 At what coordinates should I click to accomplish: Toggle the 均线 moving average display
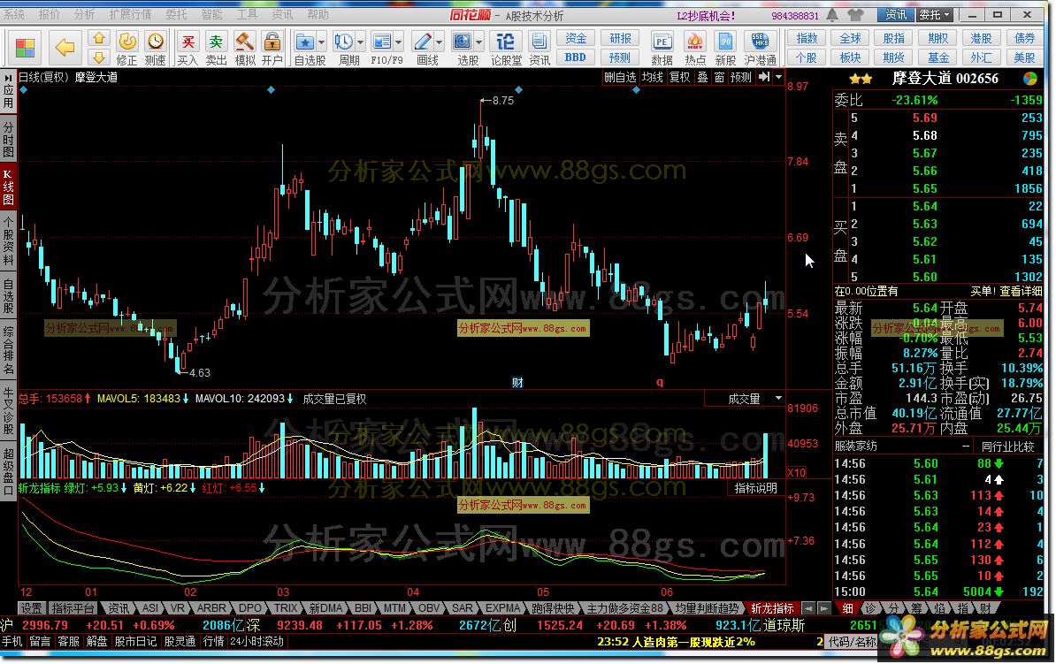click(x=652, y=78)
